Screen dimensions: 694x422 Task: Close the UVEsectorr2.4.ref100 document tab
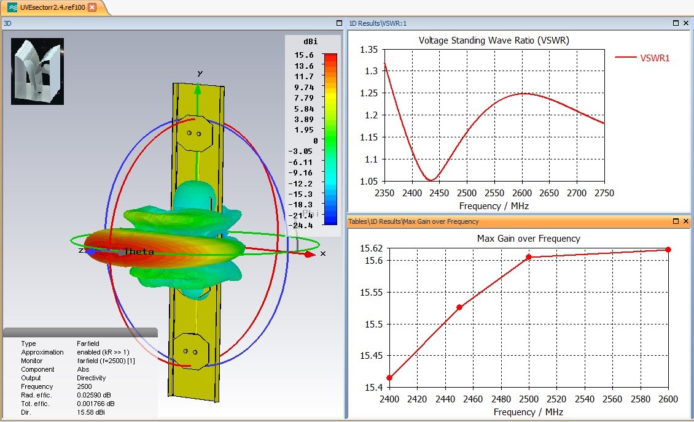(92, 7)
